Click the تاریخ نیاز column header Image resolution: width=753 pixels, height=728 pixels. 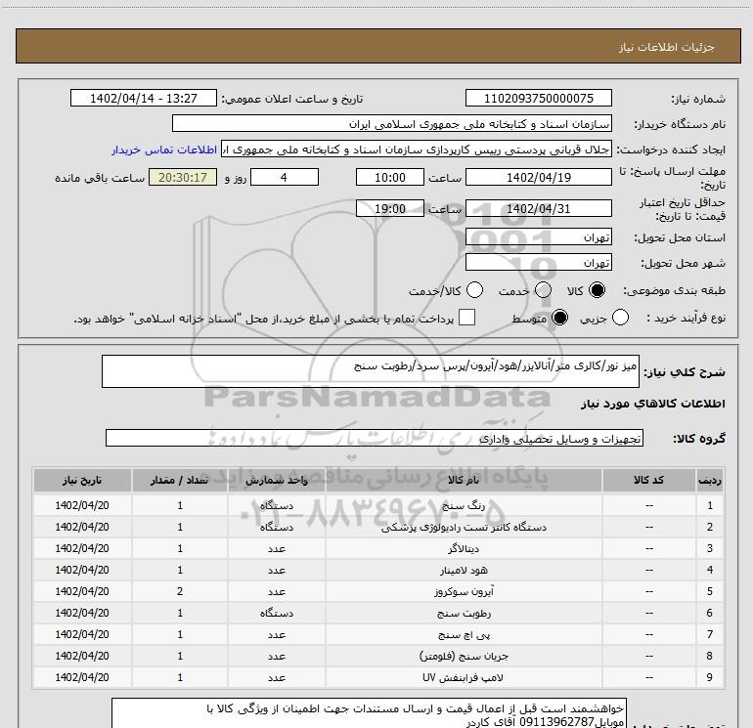(82, 480)
